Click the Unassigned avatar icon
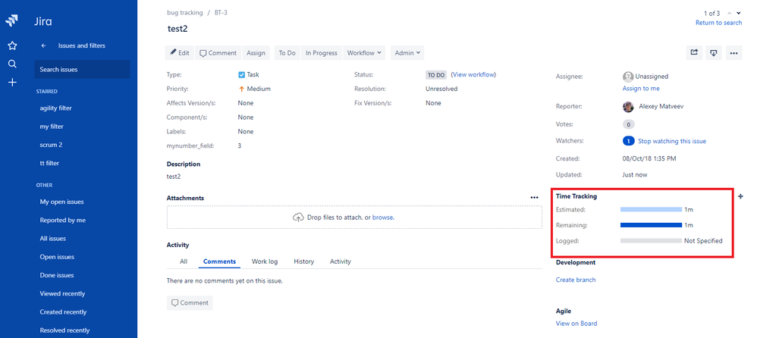 pyautogui.click(x=628, y=77)
